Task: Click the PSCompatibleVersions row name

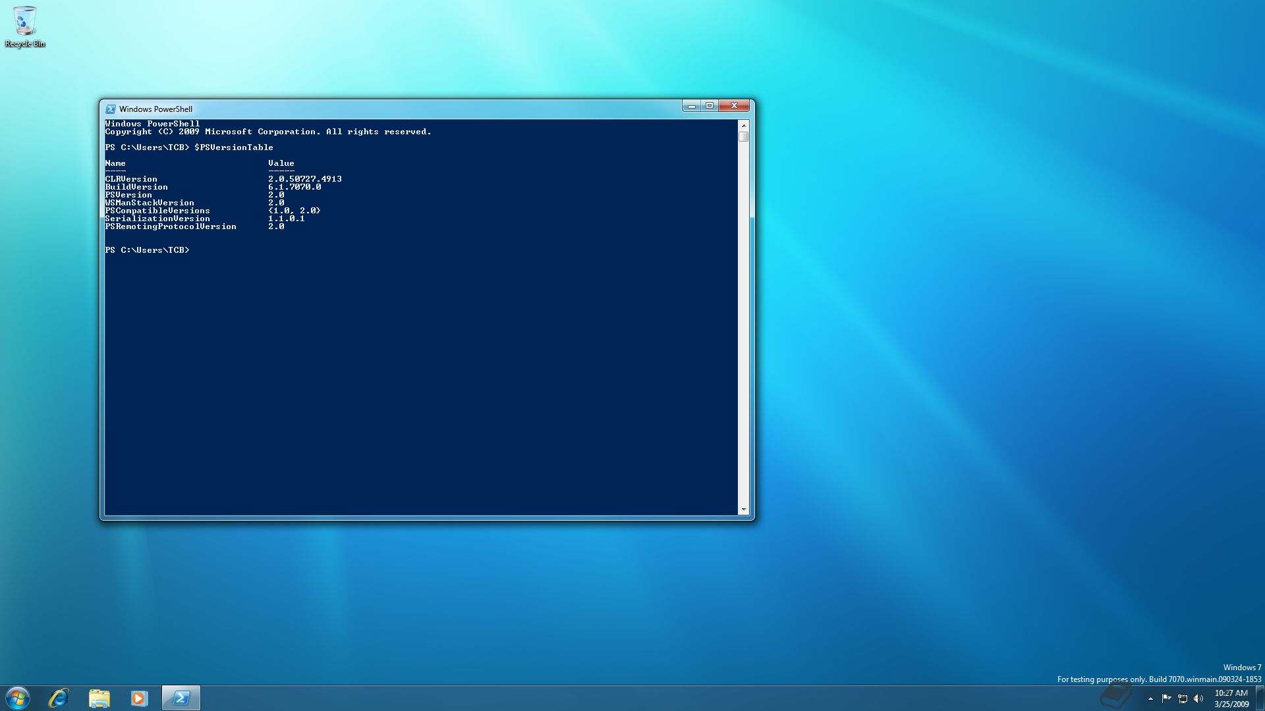Action: click(x=157, y=211)
